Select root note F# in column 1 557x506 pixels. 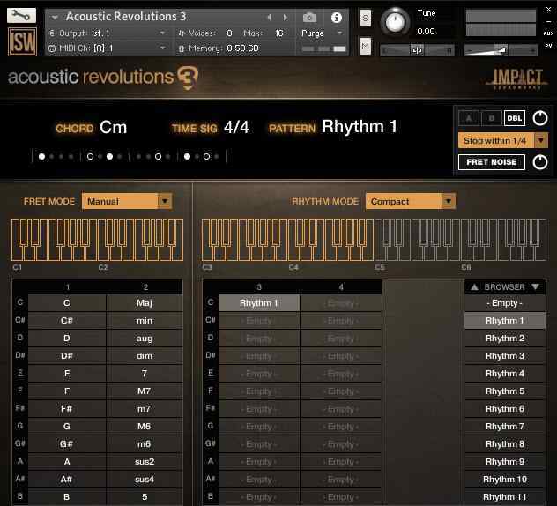click(x=67, y=409)
